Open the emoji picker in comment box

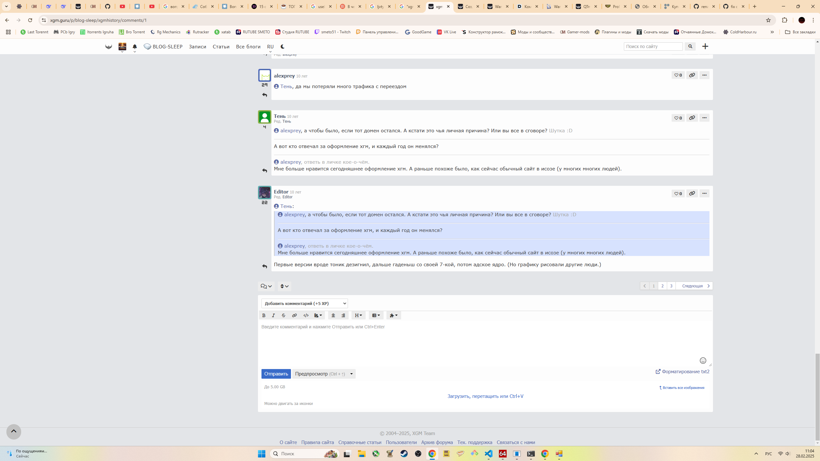coord(703,360)
